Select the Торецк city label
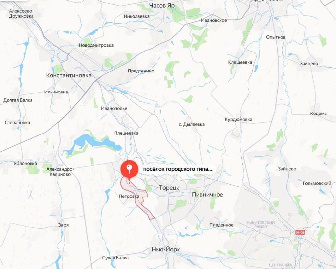 click(169, 188)
